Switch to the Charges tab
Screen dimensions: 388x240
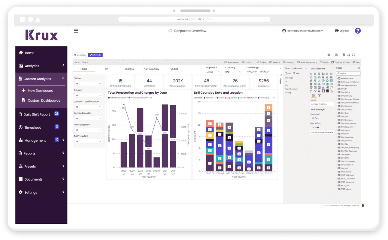tap(129, 69)
